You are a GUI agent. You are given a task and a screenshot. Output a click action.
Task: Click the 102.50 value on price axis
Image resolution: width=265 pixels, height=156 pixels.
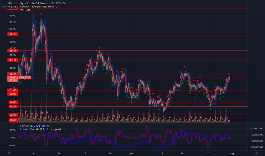pyautogui.click(x=12, y=87)
